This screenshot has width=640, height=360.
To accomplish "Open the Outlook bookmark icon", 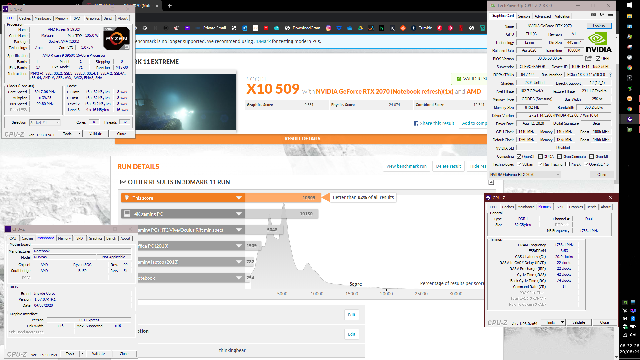I will (x=245, y=28).
